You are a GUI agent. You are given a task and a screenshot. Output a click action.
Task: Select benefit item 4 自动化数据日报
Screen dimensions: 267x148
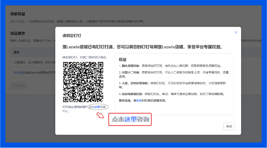(x=172, y=94)
